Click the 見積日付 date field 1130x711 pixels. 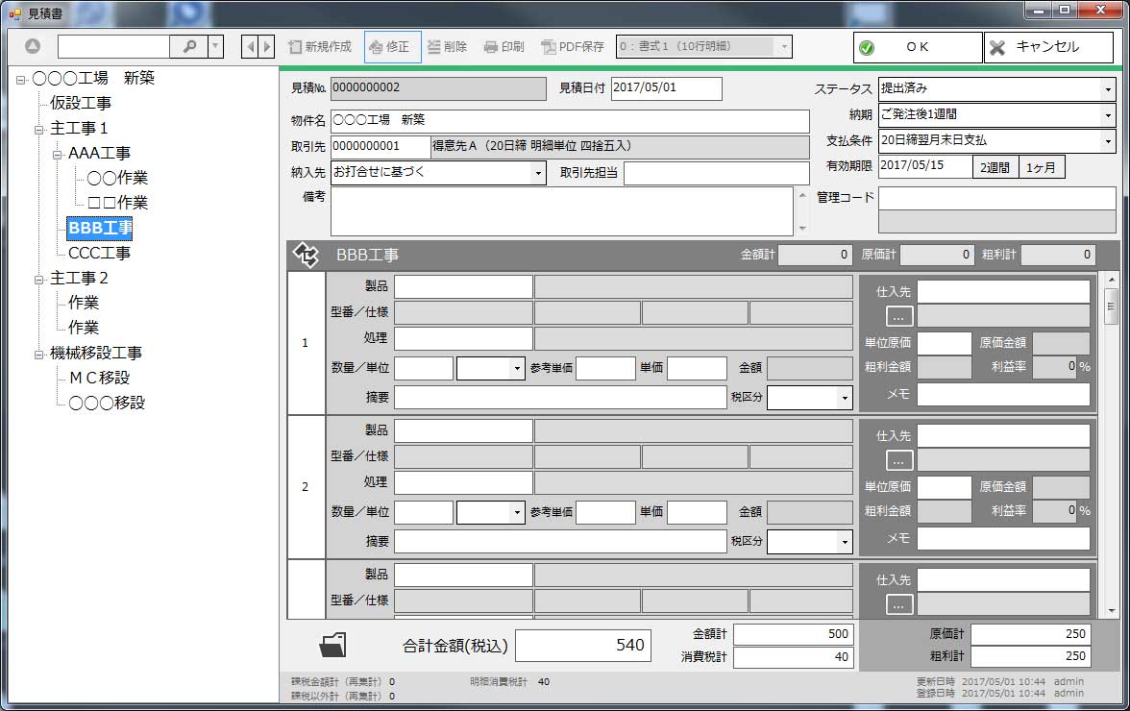point(666,88)
